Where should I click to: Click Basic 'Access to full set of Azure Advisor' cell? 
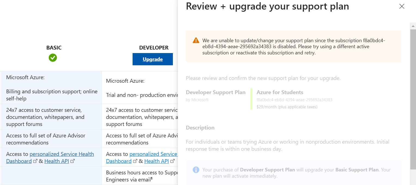(x=52, y=139)
